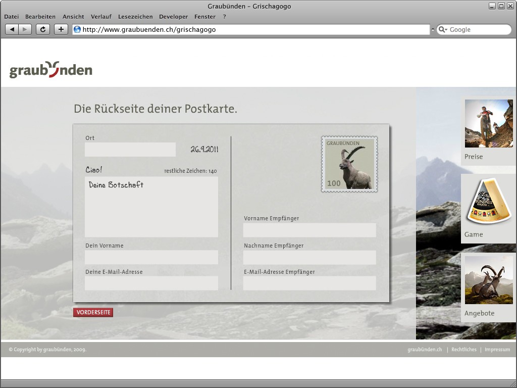This screenshot has width=517, height=388.
Task: Focus the Ort input field
Action: coord(130,150)
